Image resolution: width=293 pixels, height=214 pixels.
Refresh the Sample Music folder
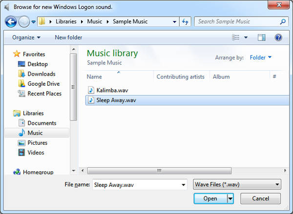coord(185,21)
